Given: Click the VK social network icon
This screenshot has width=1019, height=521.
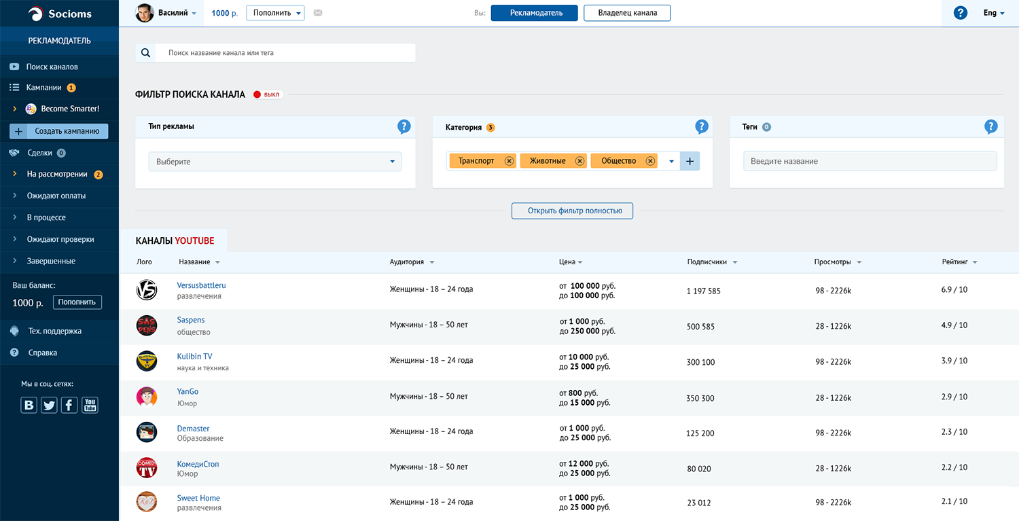Looking at the screenshot, I should click(29, 406).
